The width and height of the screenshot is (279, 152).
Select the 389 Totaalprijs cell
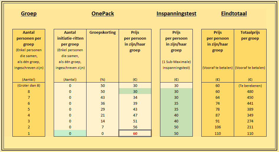point(250,109)
